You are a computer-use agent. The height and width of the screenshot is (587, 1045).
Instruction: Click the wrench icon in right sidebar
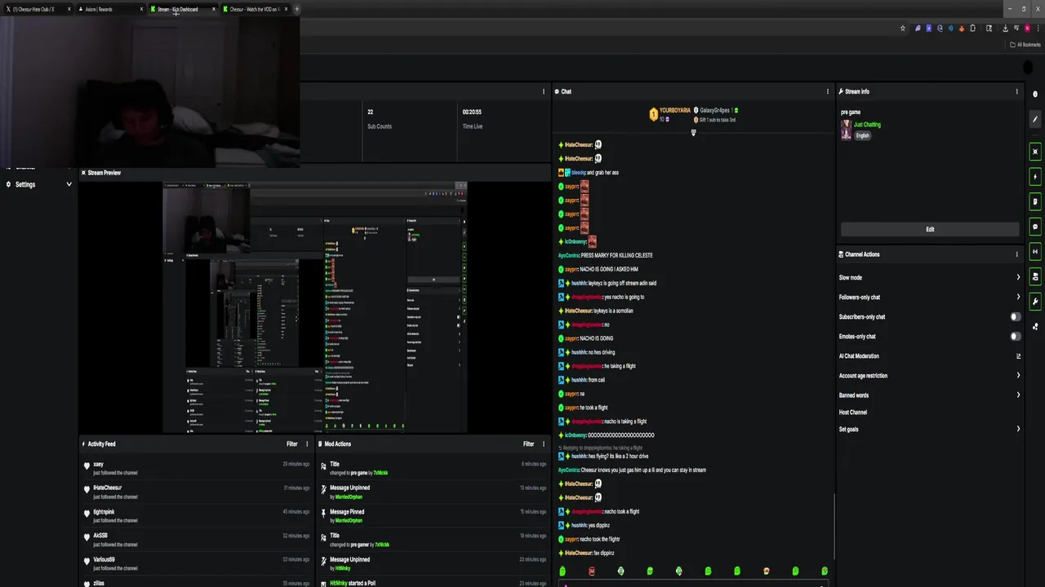point(1035,302)
